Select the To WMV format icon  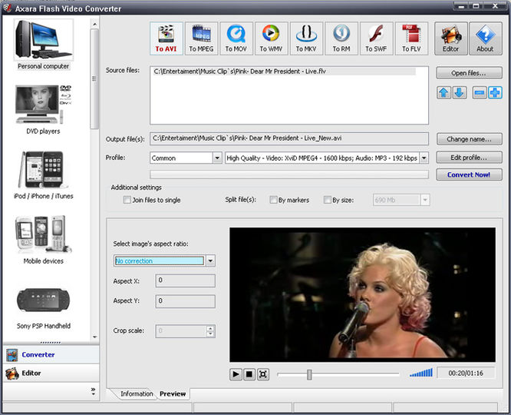271,38
